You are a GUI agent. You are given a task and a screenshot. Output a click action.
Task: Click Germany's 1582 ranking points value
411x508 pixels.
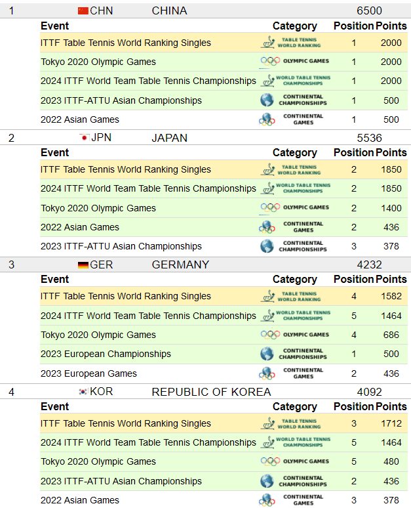click(391, 296)
